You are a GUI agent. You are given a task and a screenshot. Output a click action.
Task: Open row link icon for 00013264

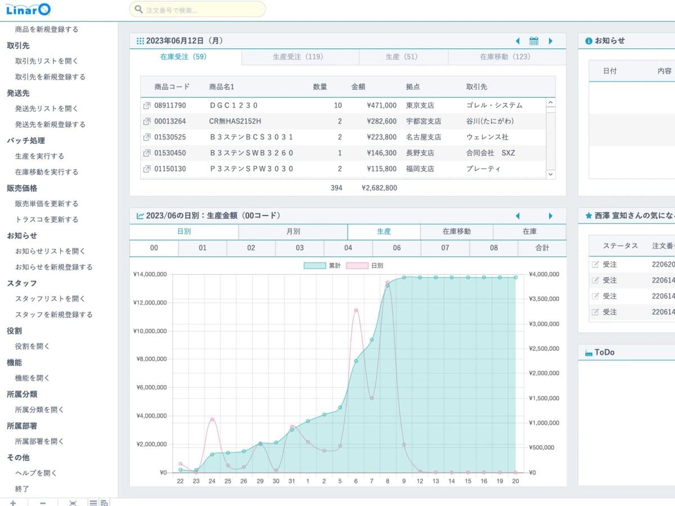pos(147,121)
